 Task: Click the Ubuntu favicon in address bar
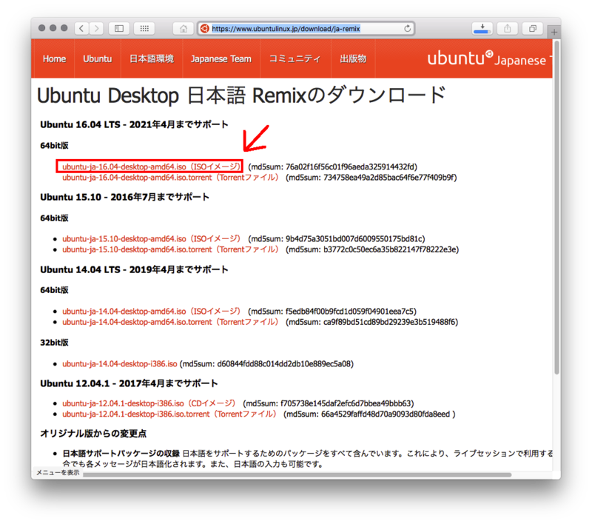[205, 29]
